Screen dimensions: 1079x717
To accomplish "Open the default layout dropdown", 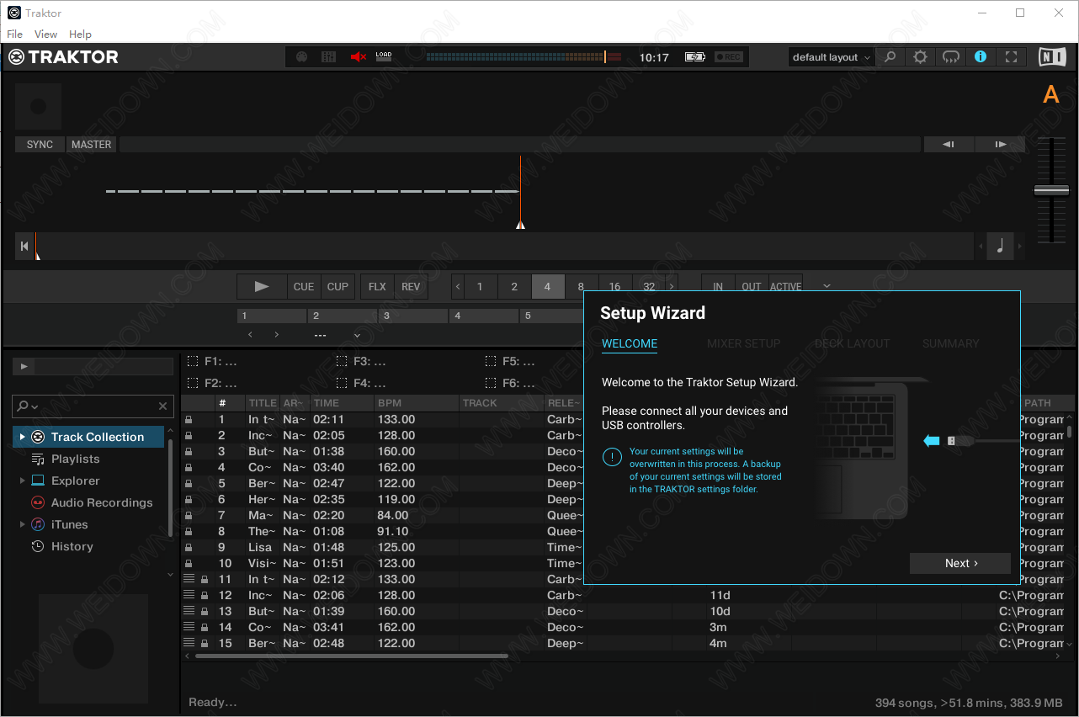I will (831, 57).
